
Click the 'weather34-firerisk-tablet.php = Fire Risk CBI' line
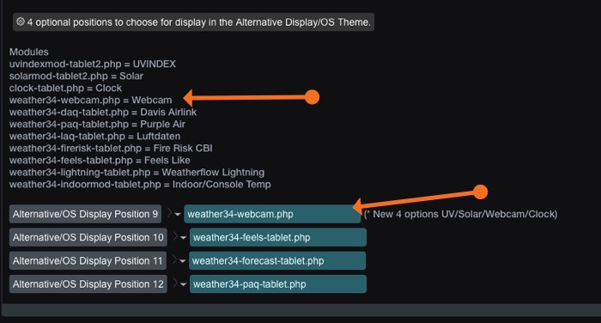click(x=111, y=149)
